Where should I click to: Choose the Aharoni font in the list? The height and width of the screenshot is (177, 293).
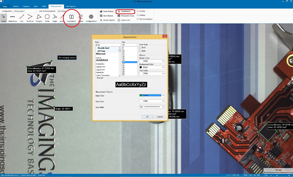(x=101, y=54)
